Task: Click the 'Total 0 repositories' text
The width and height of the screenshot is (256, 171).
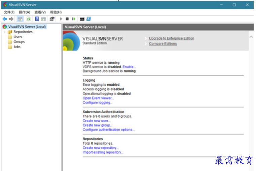Action: 98,143
